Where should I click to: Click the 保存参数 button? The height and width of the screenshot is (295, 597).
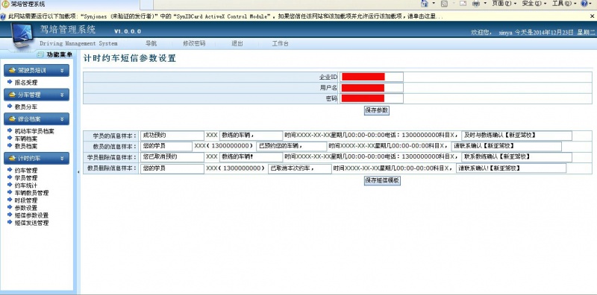(x=377, y=110)
